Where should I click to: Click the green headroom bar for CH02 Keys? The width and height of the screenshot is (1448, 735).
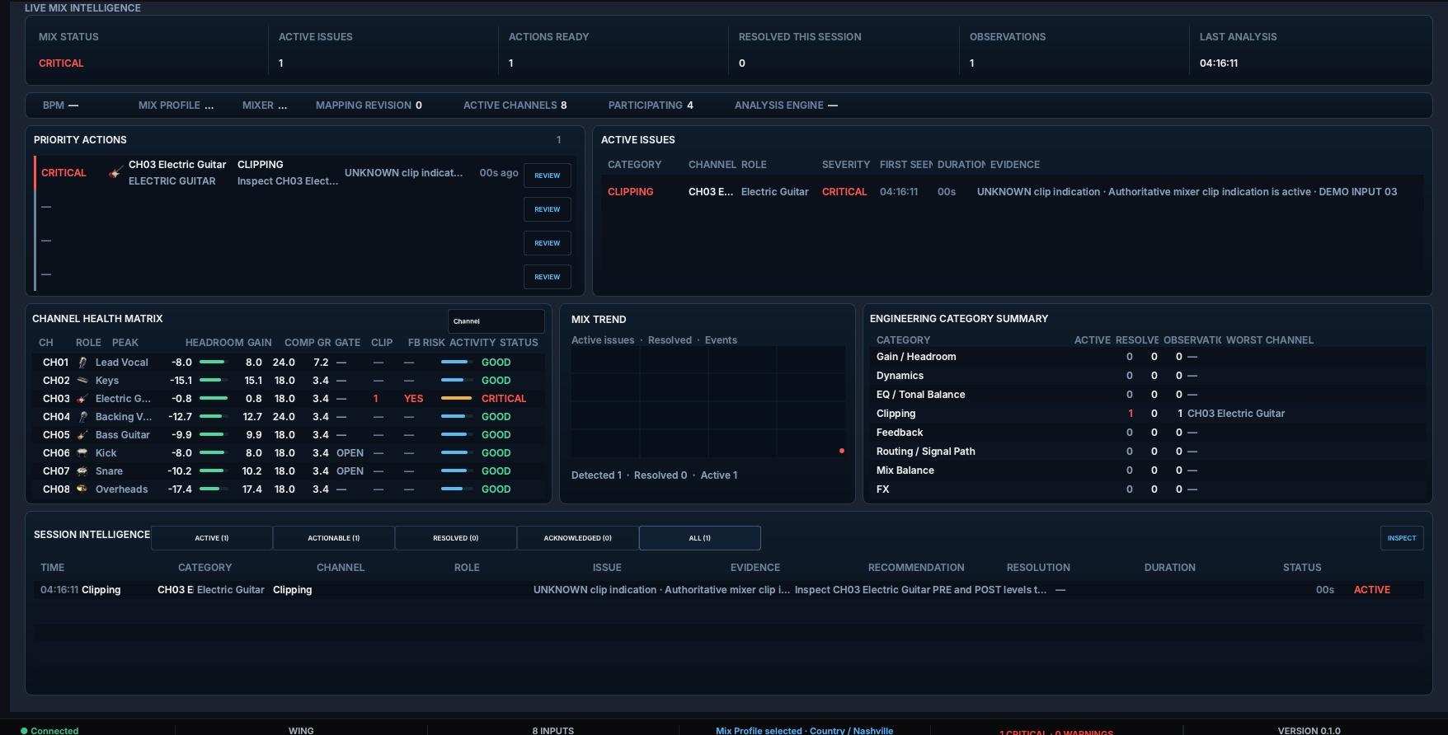[x=211, y=380]
